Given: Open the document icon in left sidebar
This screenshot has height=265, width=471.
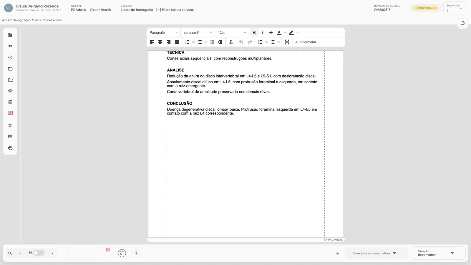Looking at the screenshot, I should pos(10,35).
